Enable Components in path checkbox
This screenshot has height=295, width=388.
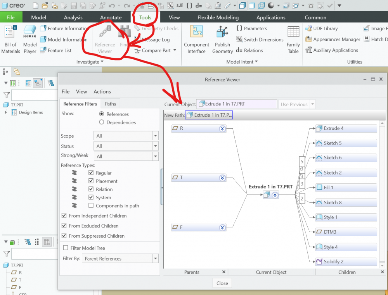click(91, 205)
